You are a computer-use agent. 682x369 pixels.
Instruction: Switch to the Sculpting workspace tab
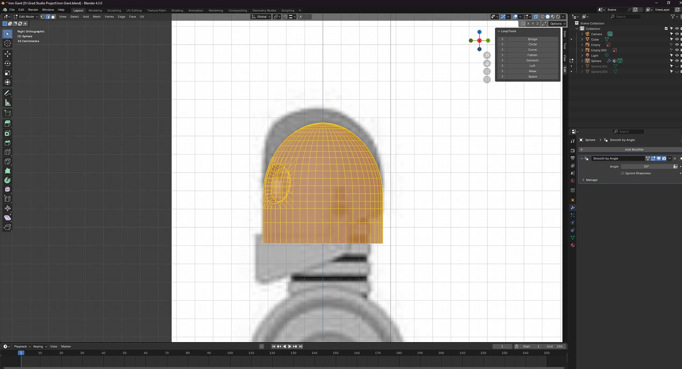(114, 11)
